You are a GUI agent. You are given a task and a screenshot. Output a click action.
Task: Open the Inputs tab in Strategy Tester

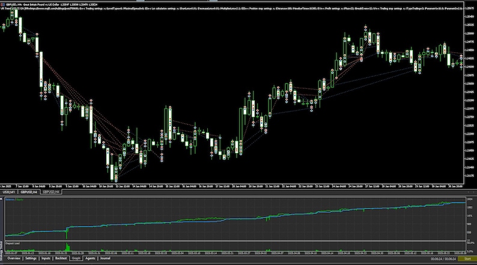click(x=46, y=258)
